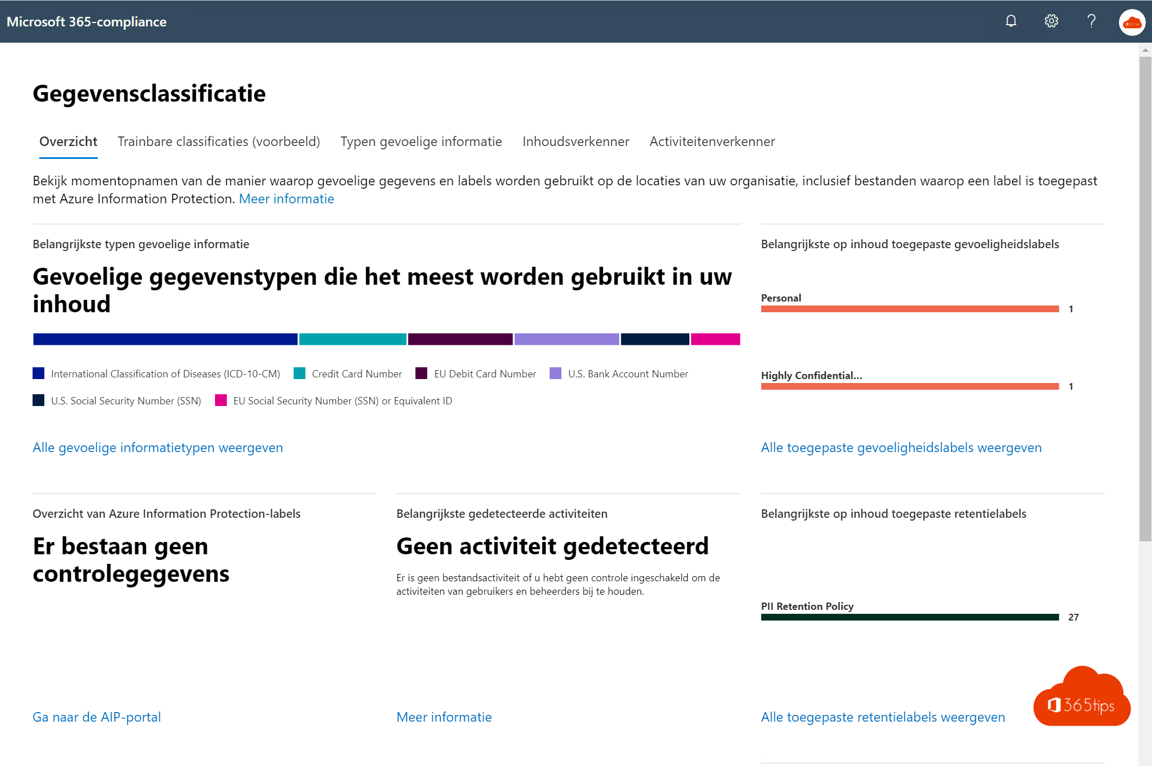The image size is (1152, 766).
Task: Switch to Typen gevoelige informatie tab
Action: point(421,142)
